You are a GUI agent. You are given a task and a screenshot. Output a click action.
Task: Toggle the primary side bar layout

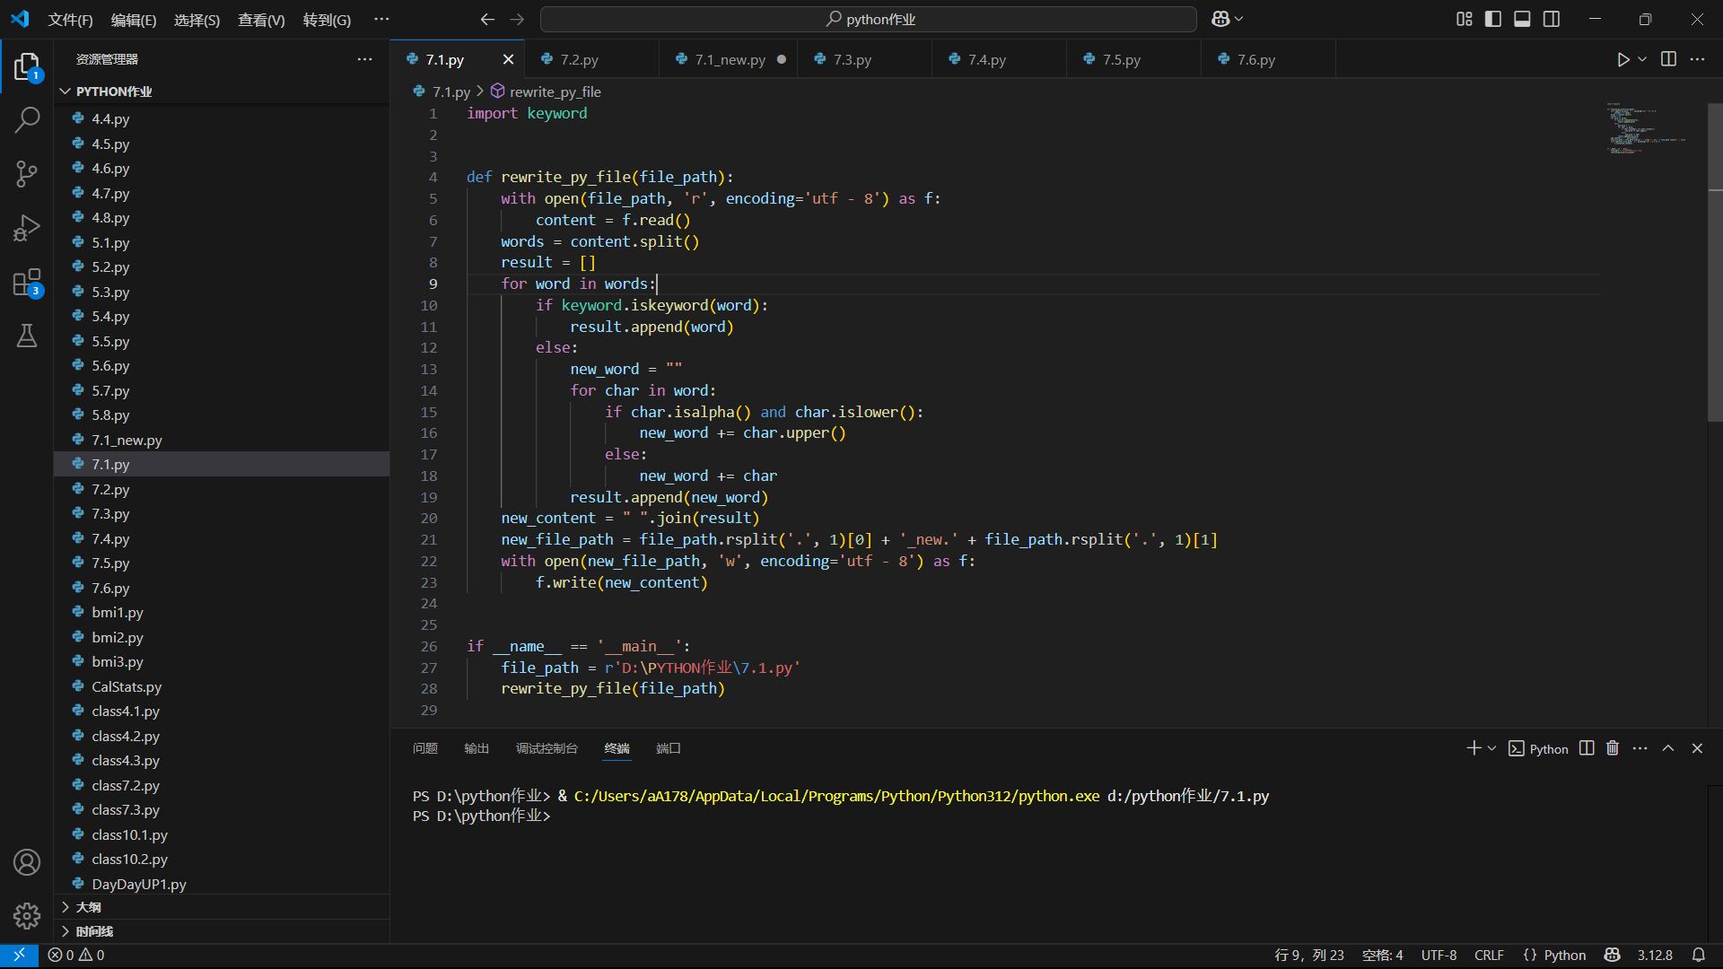(1493, 19)
